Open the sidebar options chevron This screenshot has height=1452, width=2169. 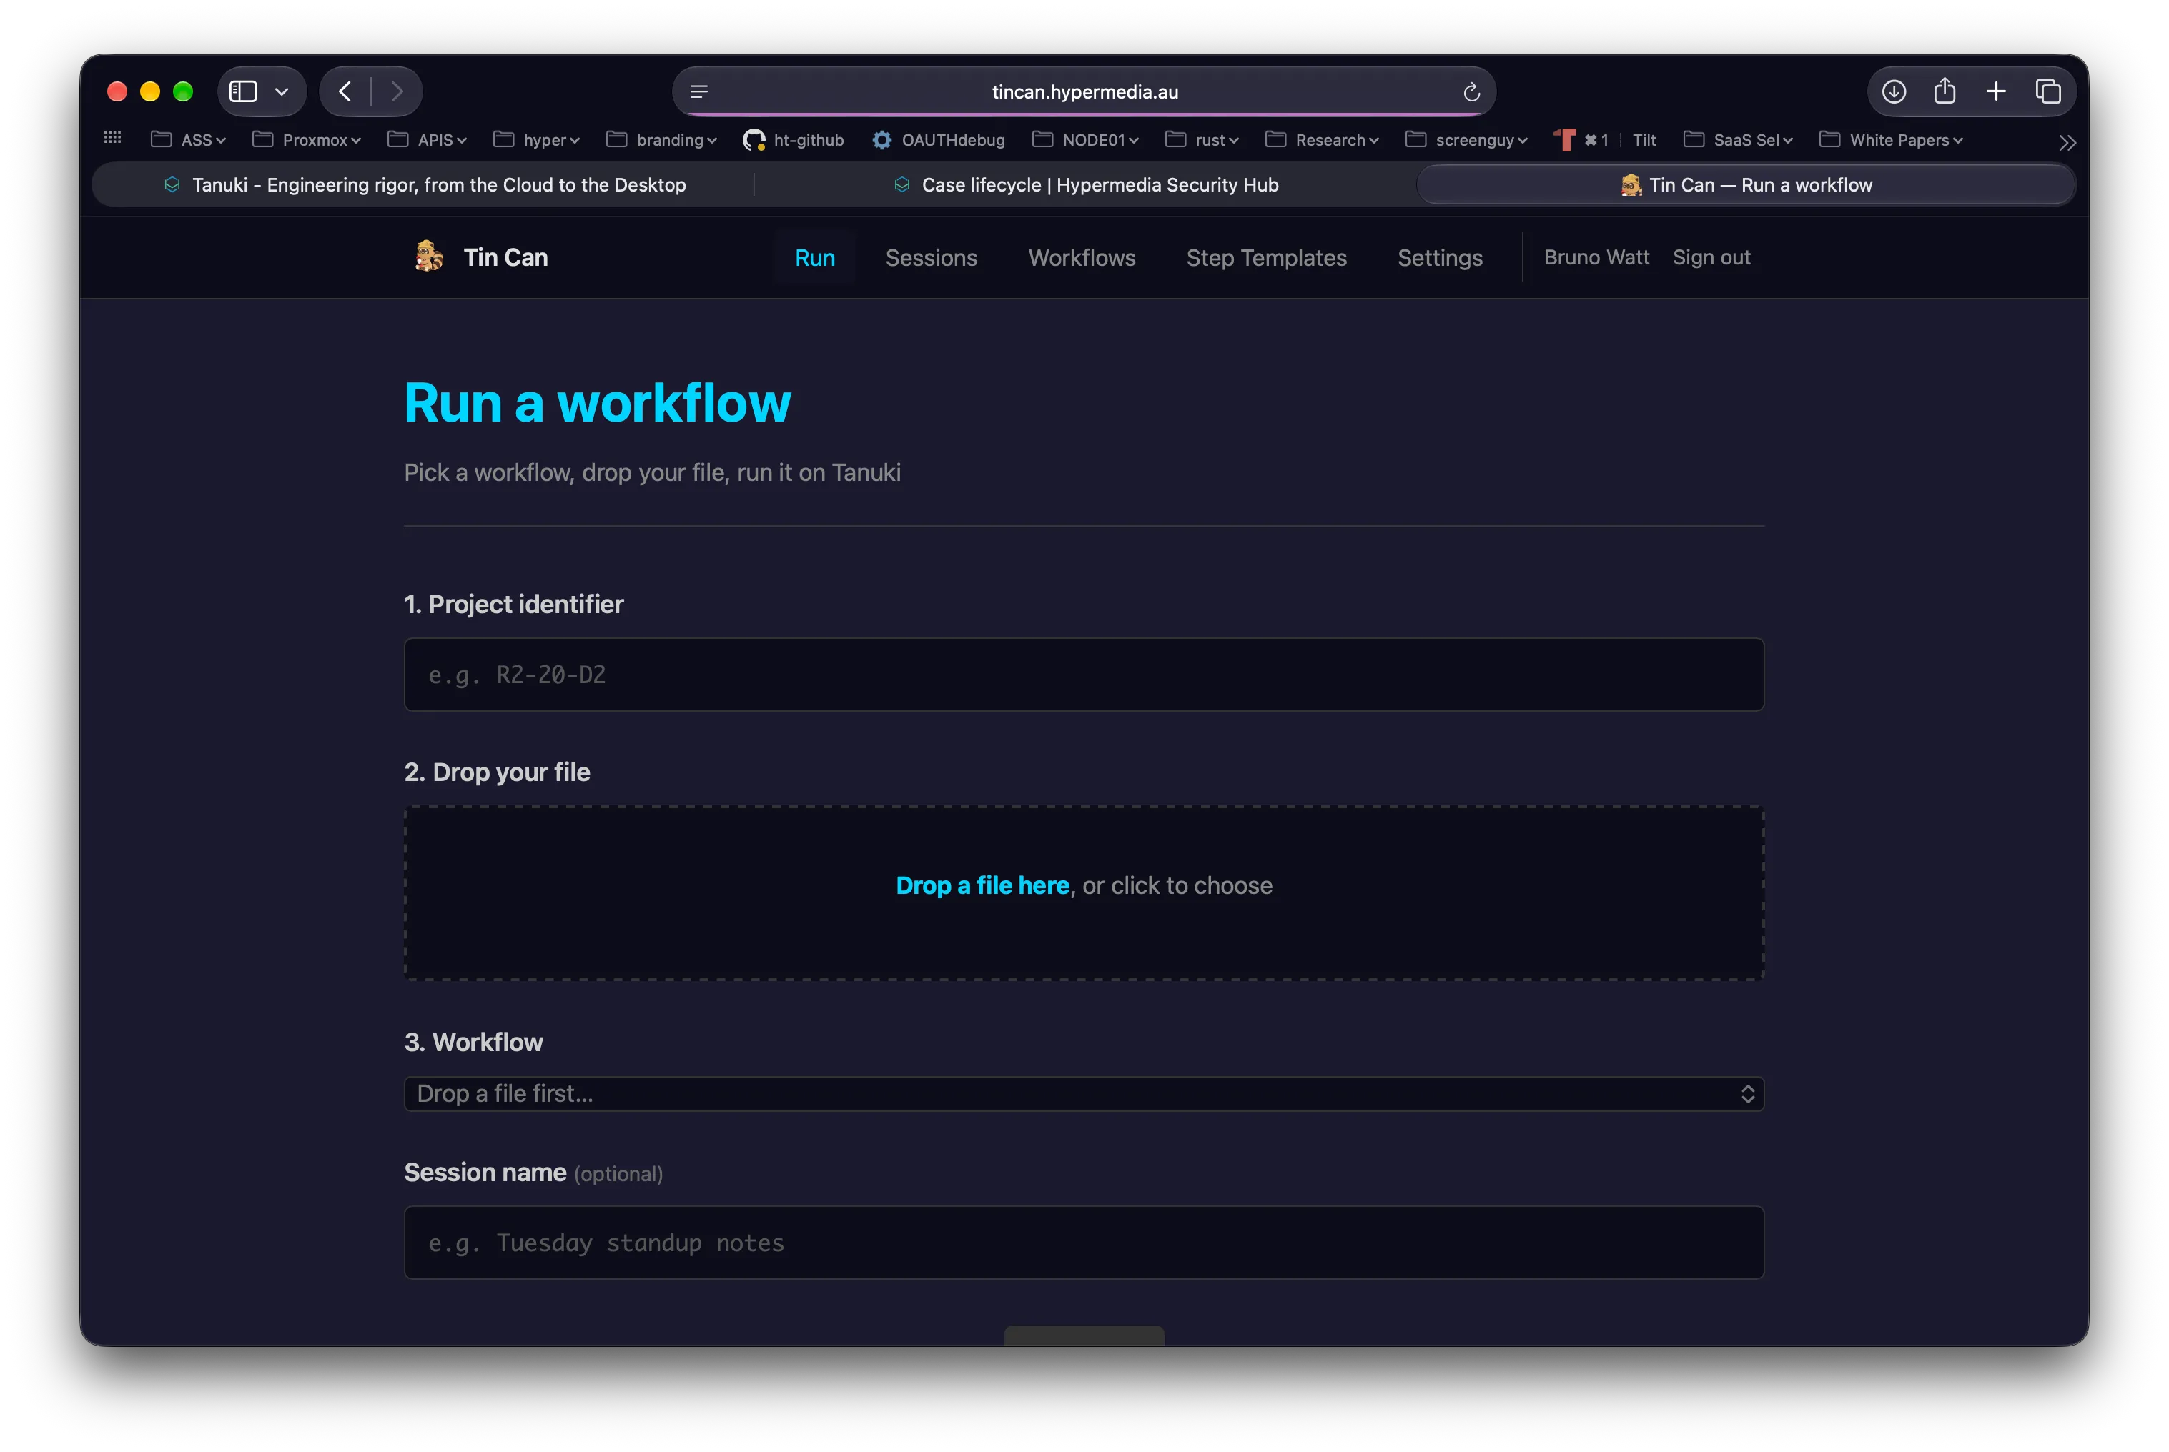(x=282, y=91)
